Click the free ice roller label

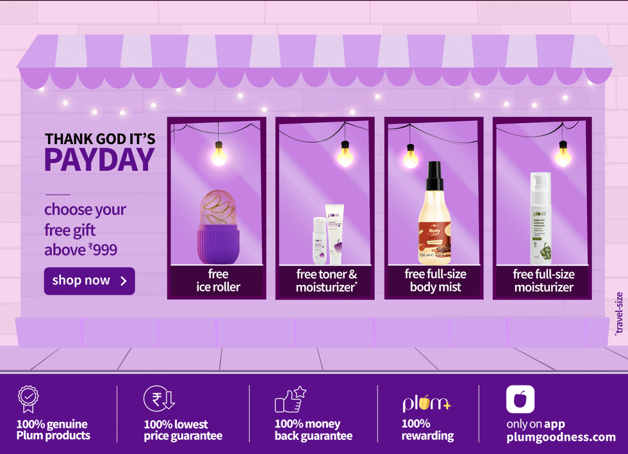pos(219,280)
